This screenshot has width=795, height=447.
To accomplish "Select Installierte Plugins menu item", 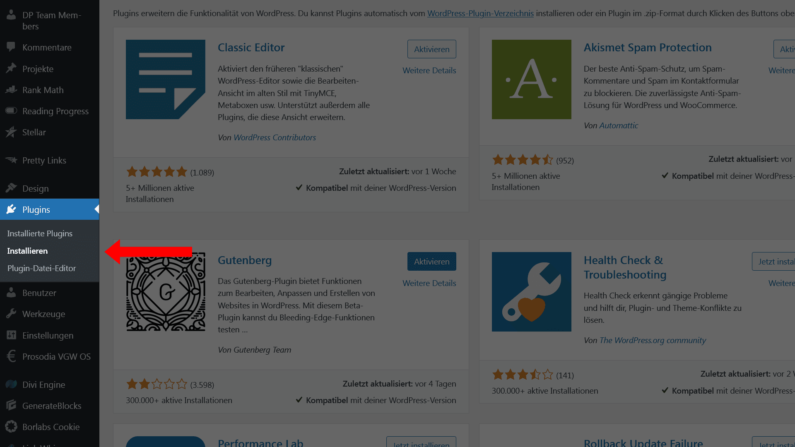I will (x=40, y=233).
